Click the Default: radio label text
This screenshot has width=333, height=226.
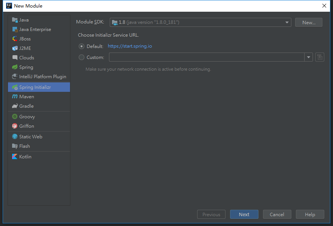tap(95, 46)
